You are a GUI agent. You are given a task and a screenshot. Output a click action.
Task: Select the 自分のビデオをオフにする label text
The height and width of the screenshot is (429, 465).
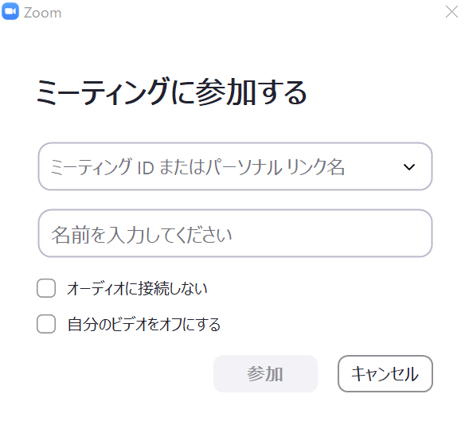click(x=144, y=324)
